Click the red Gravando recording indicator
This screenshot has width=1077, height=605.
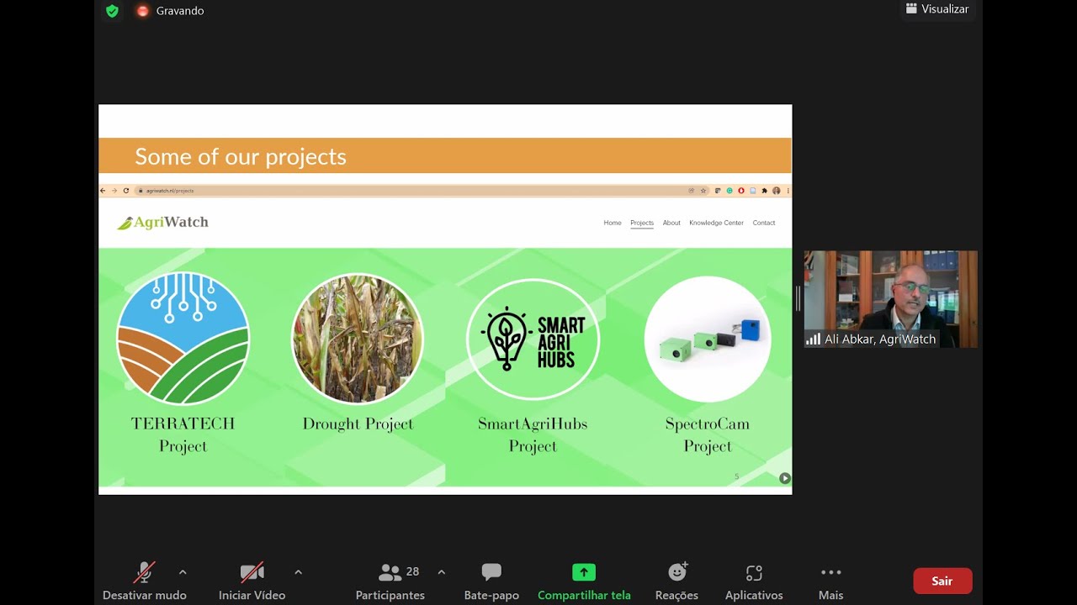(142, 11)
